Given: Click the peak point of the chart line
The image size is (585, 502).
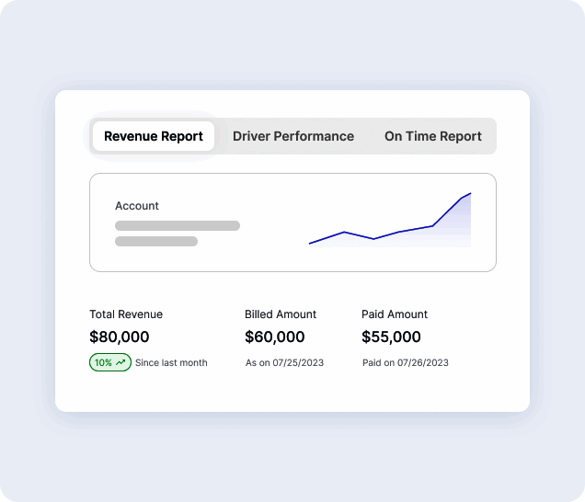Looking at the screenshot, I should (470, 193).
